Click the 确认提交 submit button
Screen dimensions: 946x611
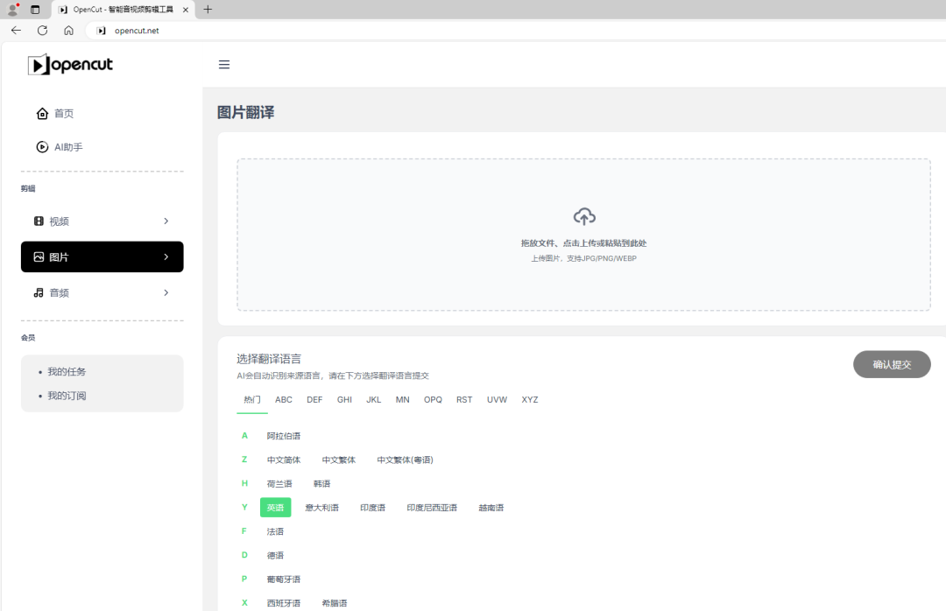click(x=892, y=364)
